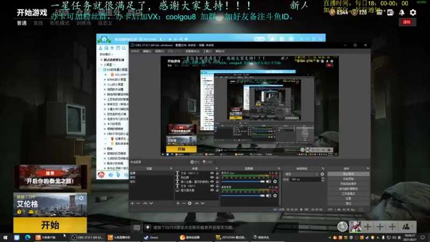Switch to the 训练场 tab in game lobby
430x242 pixels.
pos(84,23)
